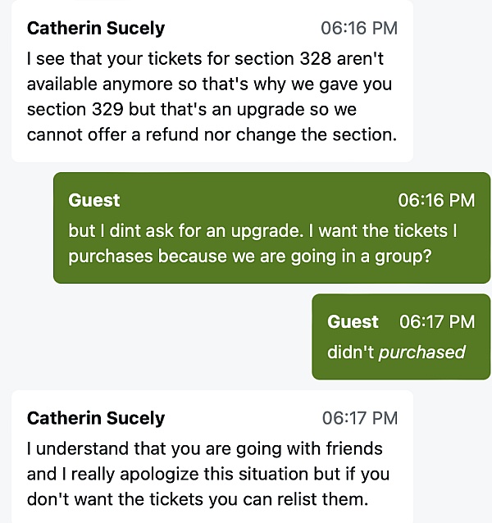The height and width of the screenshot is (523, 492).
Task: Select the second Guest sender label
Action: tap(353, 322)
